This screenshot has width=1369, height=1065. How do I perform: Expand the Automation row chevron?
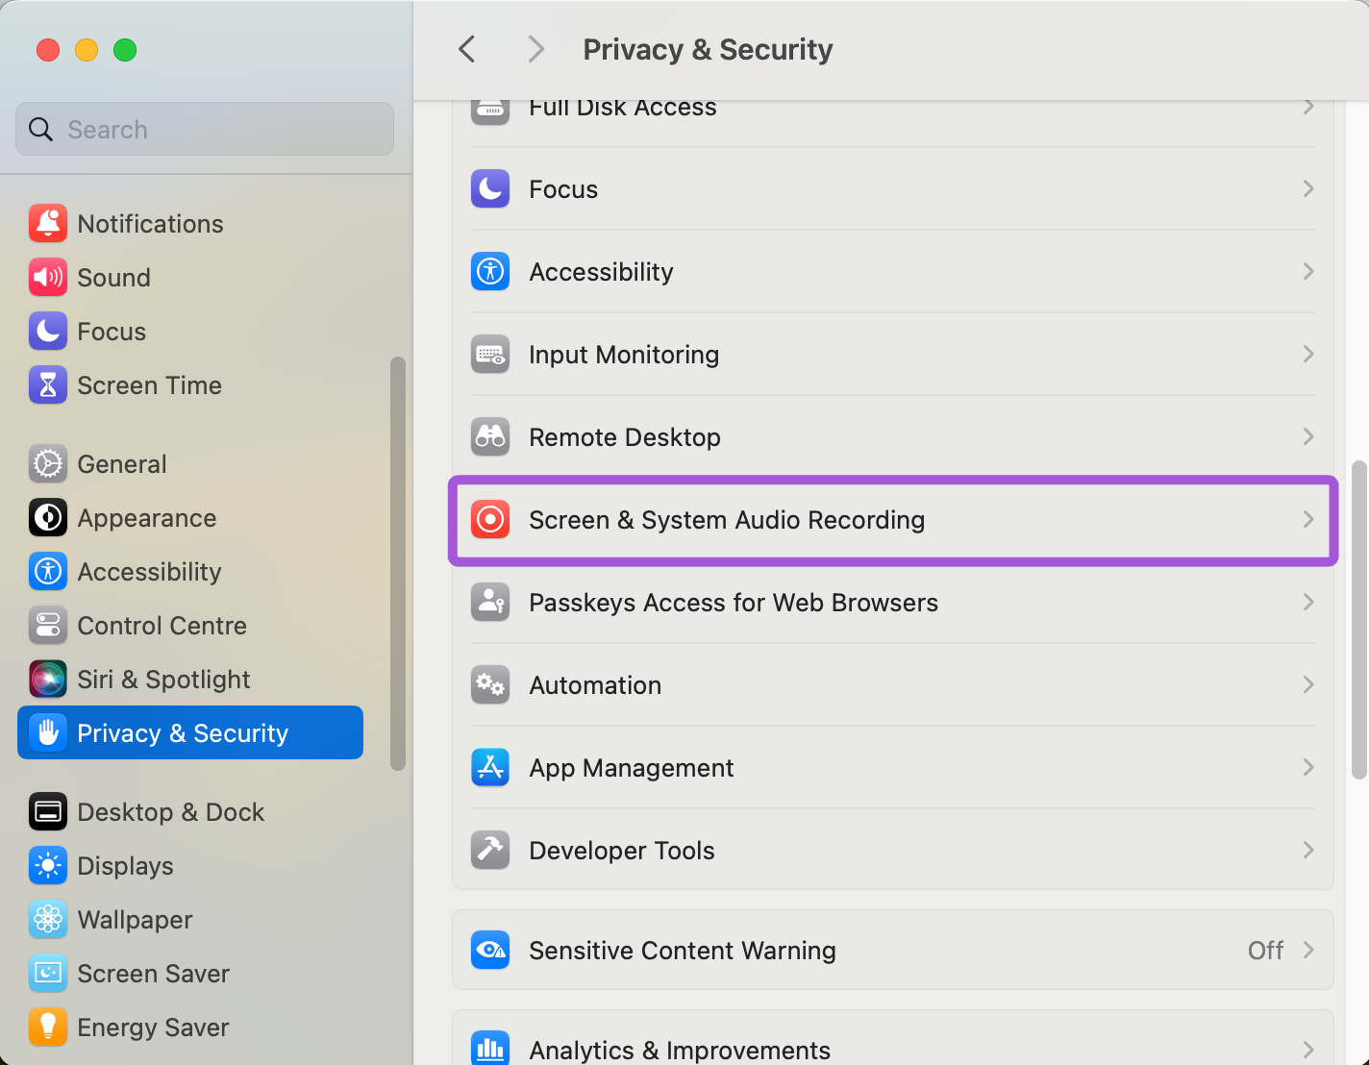(x=1308, y=684)
